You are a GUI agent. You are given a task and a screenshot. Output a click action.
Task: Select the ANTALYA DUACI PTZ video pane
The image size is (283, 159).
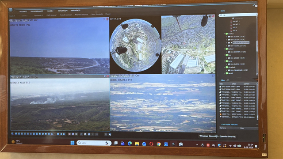click(59, 46)
